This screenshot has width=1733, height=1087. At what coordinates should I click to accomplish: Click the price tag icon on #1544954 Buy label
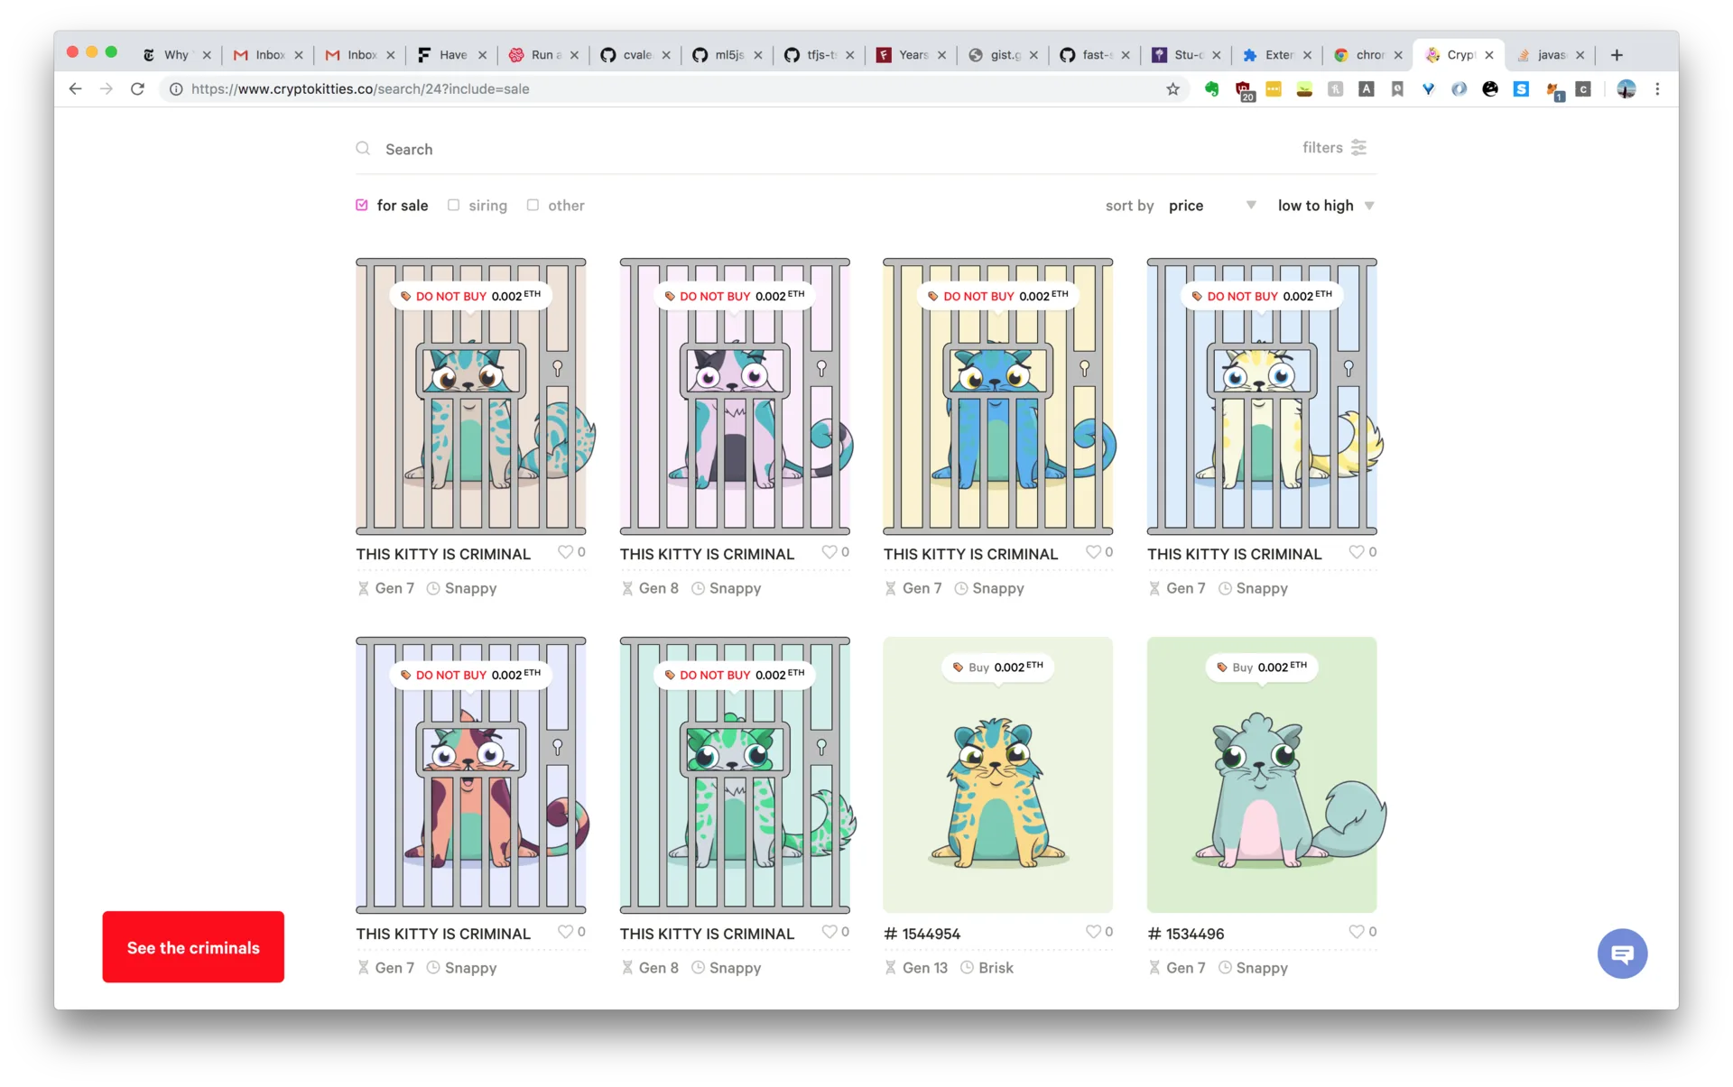pyautogui.click(x=958, y=668)
